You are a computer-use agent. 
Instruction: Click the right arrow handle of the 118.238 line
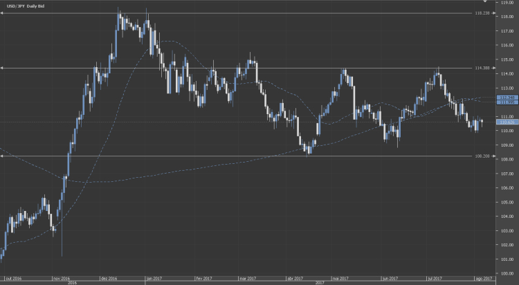click(x=494, y=13)
